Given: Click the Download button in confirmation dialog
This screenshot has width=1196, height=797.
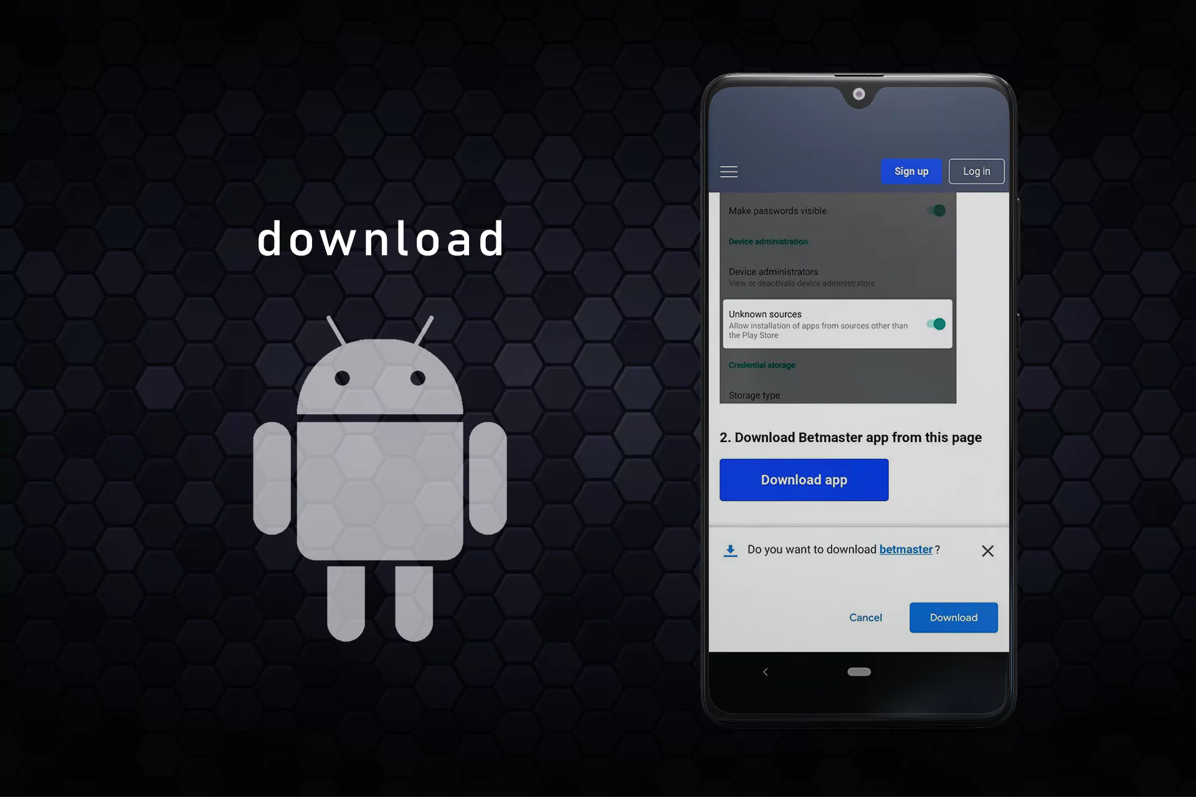Looking at the screenshot, I should tap(953, 617).
